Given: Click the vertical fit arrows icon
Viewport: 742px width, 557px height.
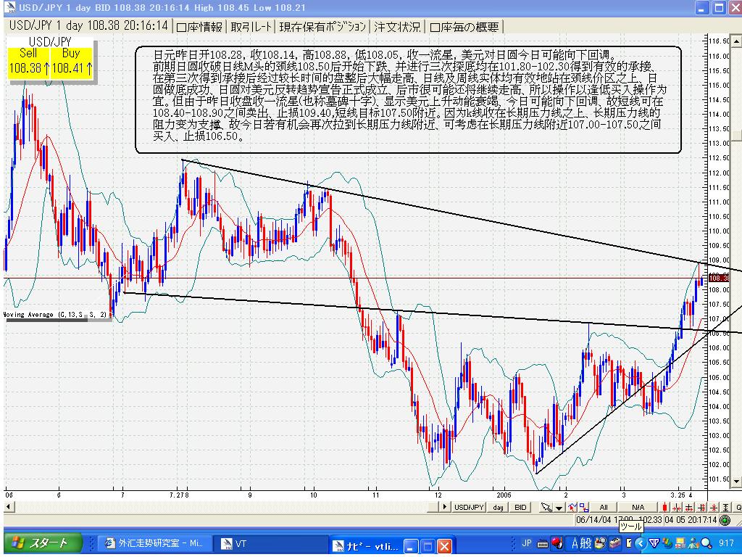Looking at the screenshot, I should click(x=725, y=507).
